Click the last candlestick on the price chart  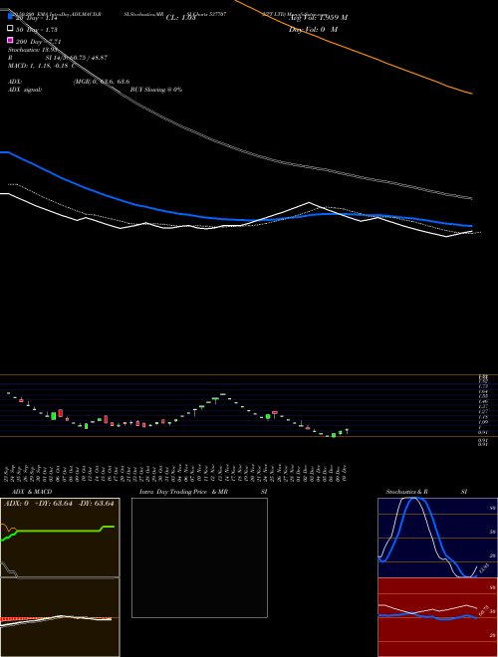pyautogui.click(x=347, y=431)
